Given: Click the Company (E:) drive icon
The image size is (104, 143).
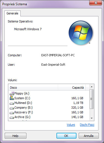Looking at the screenshot, I should (12, 108).
